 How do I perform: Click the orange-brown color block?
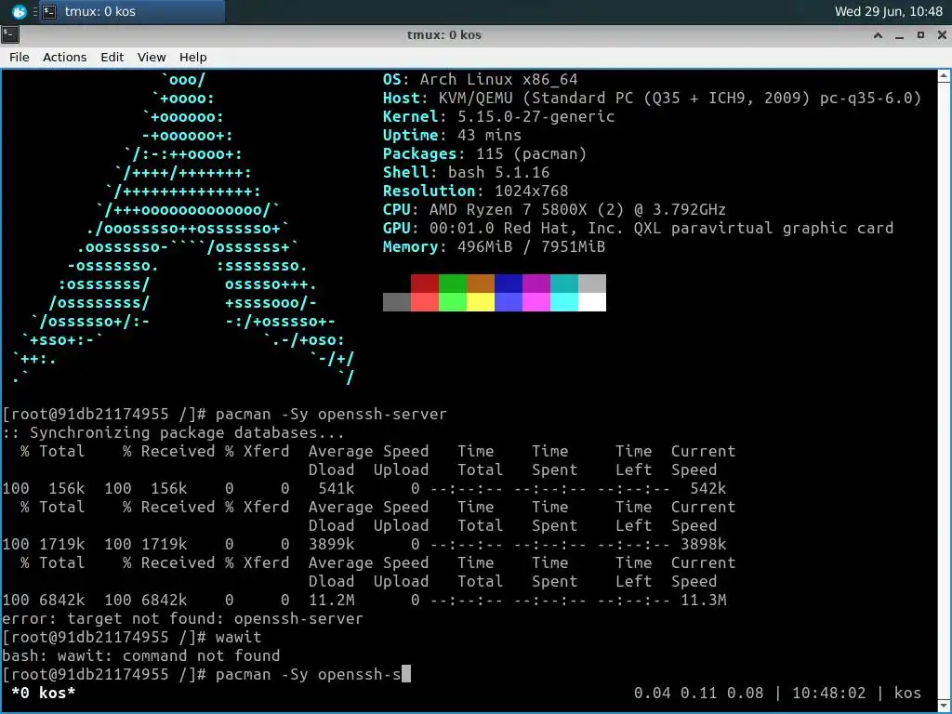click(x=481, y=284)
